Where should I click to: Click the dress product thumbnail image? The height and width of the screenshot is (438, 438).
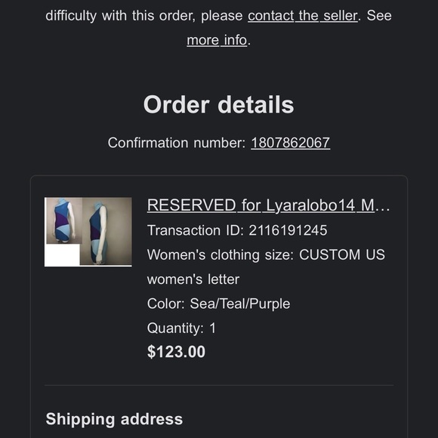88,232
